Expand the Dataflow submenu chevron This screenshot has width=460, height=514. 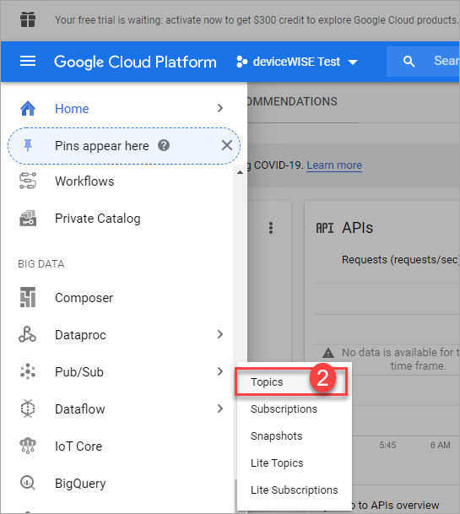[x=220, y=408]
